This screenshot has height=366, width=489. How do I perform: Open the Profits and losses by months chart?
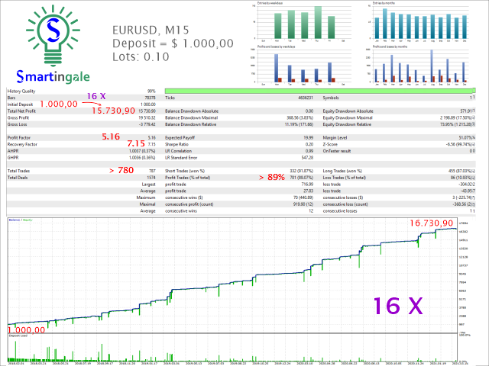(419, 66)
